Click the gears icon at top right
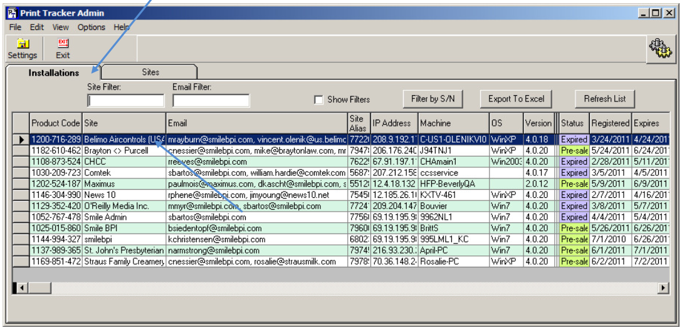The height and width of the screenshot is (330, 682). 660,49
